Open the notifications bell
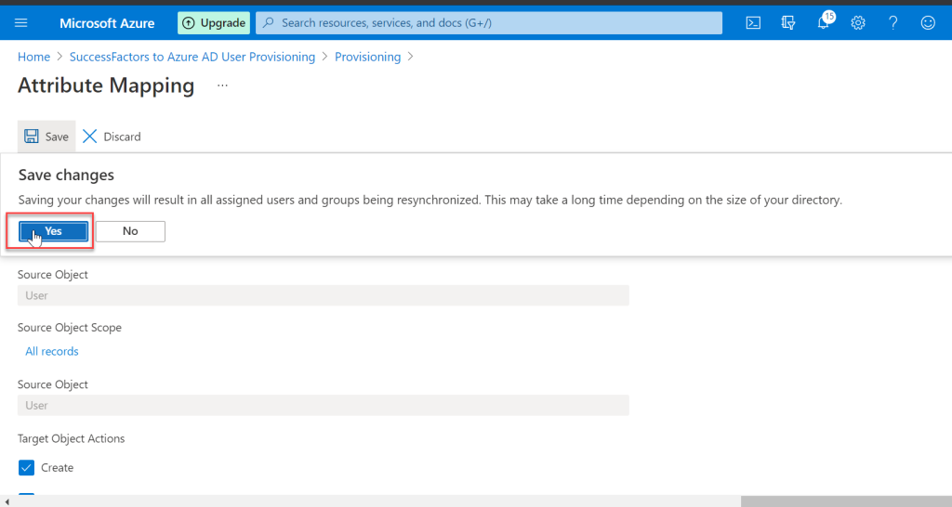This screenshot has height=507, width=952. (x=824, y=23)
